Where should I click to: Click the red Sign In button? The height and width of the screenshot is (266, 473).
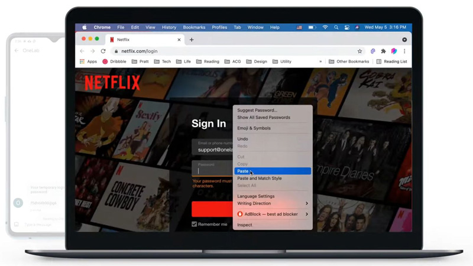(212, 209)
